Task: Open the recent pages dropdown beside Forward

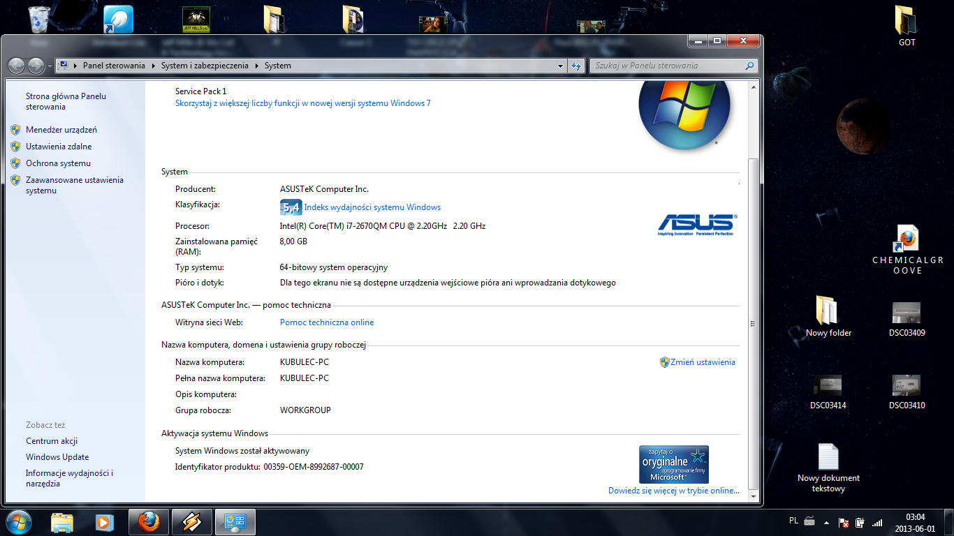Action: 50,66
